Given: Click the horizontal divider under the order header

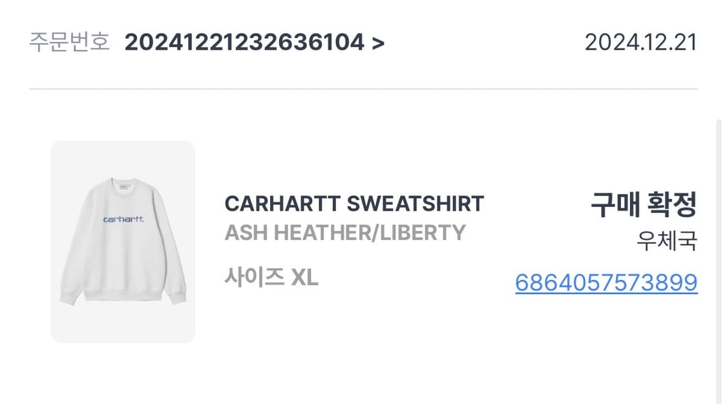Looking at the screenshot, I should [363, 89].
